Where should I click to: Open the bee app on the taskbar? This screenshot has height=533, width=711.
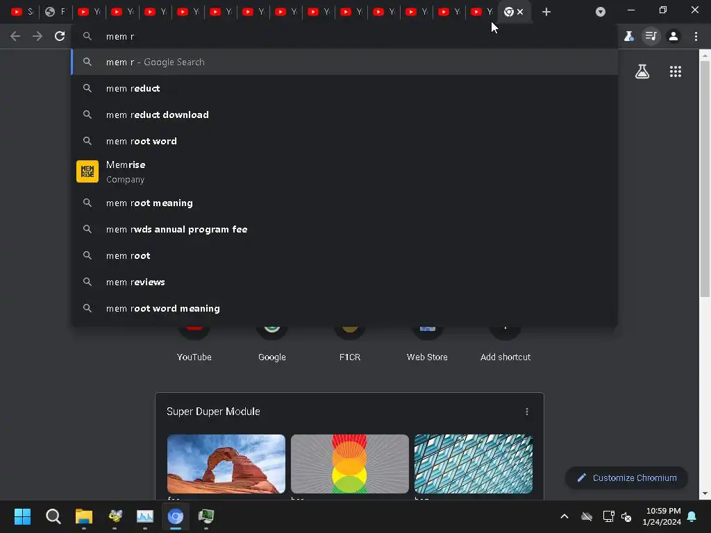click(x=115, y=516)
